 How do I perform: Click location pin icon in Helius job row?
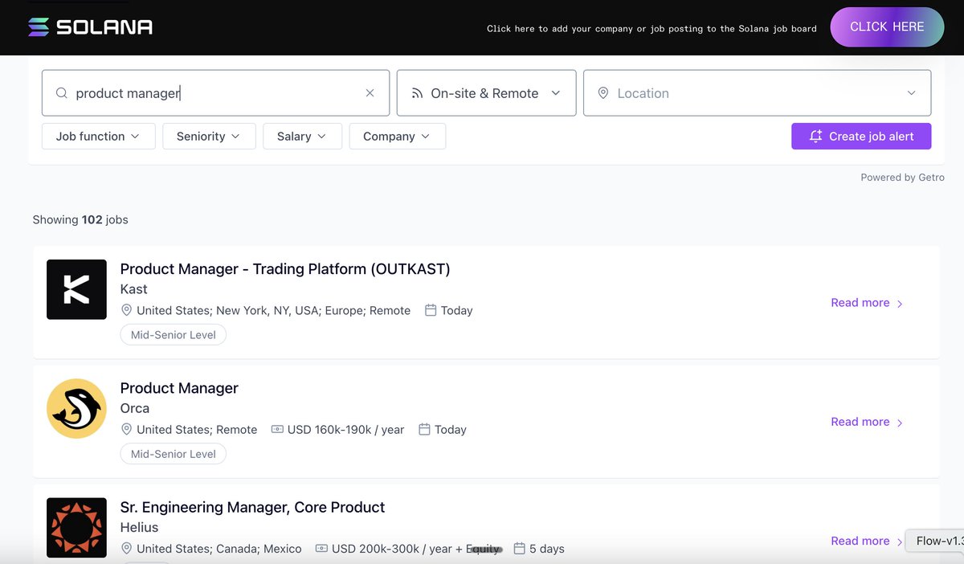(x=126, y=548)
